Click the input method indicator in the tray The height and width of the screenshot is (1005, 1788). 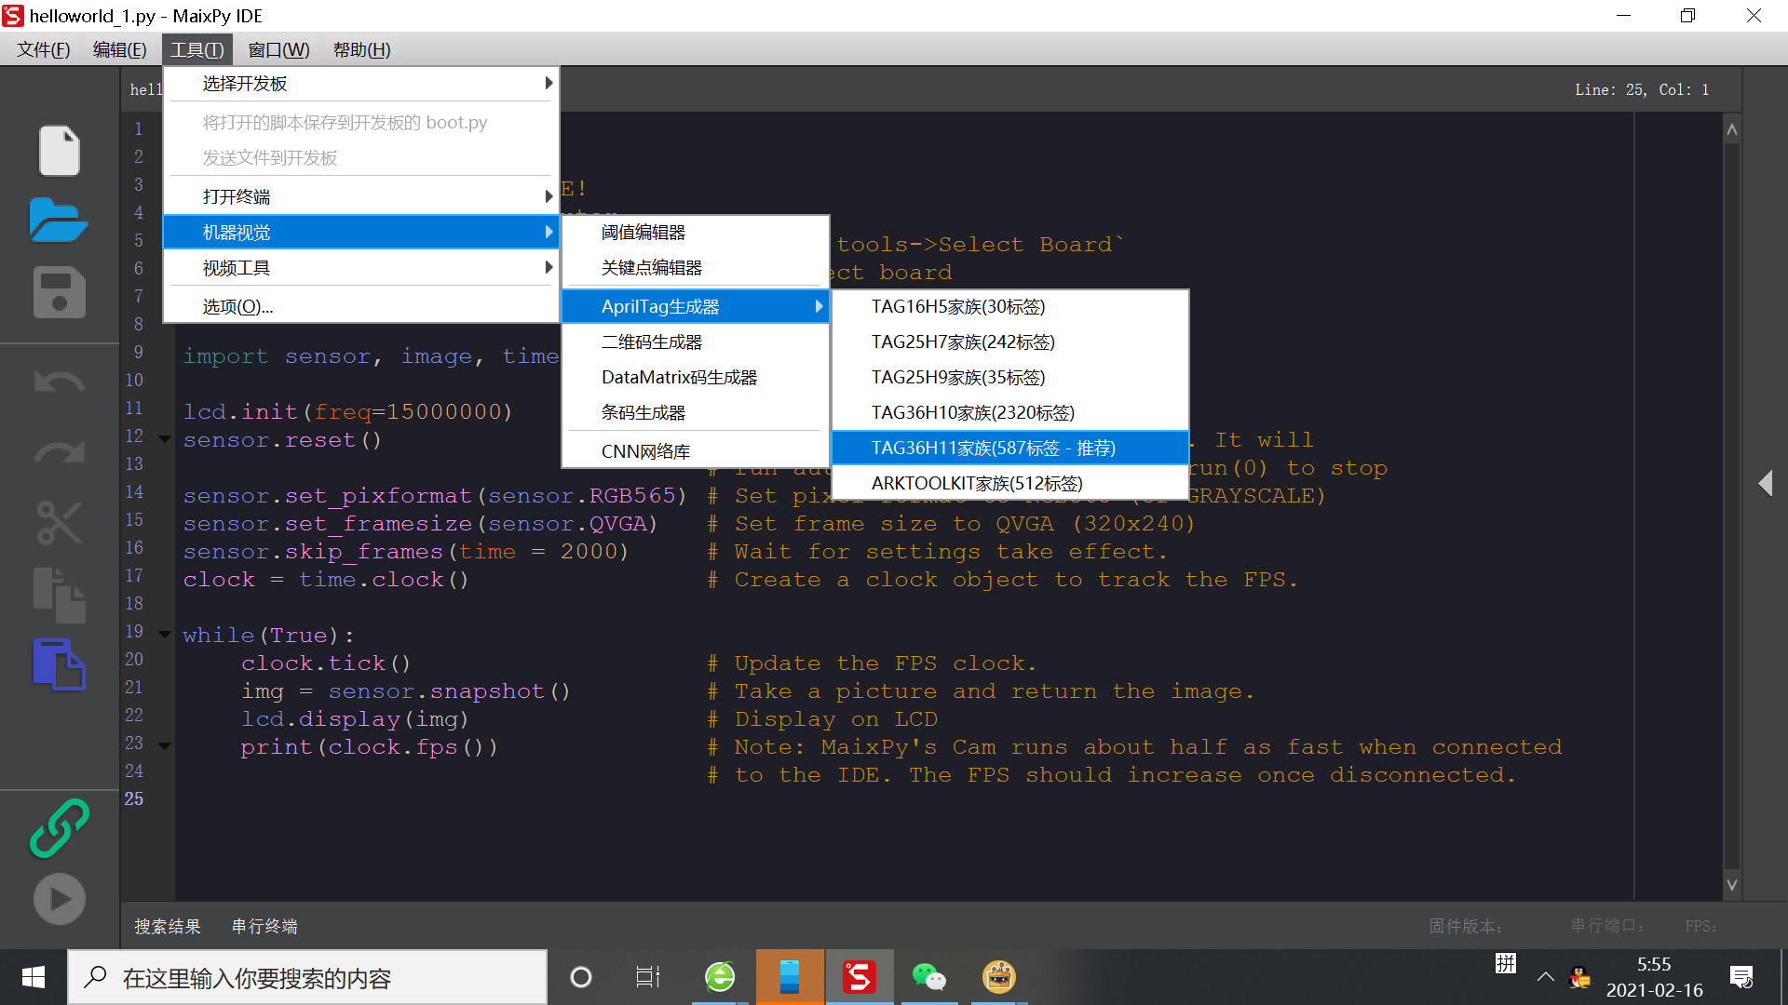(x=1506, y=964)
